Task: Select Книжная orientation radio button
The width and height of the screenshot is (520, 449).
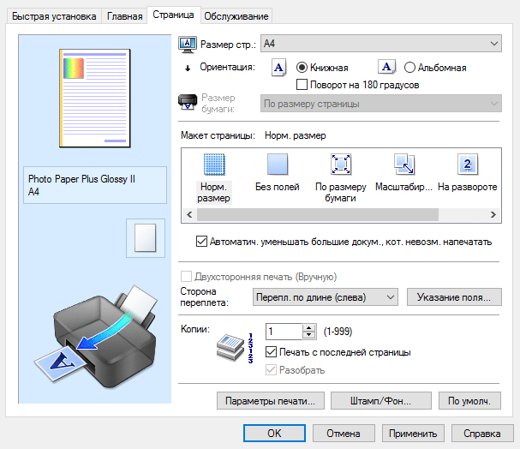Action: 302,68
